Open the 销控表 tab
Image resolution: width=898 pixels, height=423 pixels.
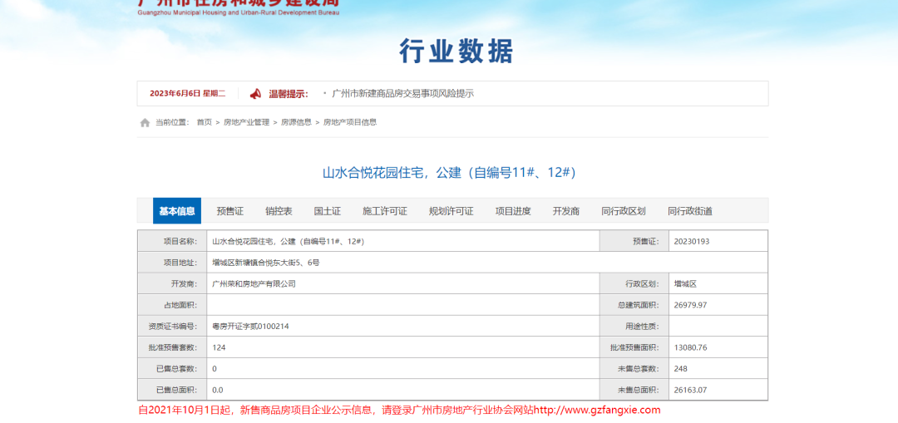coord(279,210)
